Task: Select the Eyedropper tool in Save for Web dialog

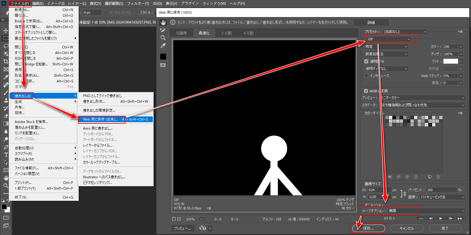Action: pos(163,45)
